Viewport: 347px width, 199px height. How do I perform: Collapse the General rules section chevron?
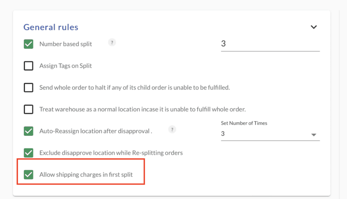click(314, 27)
